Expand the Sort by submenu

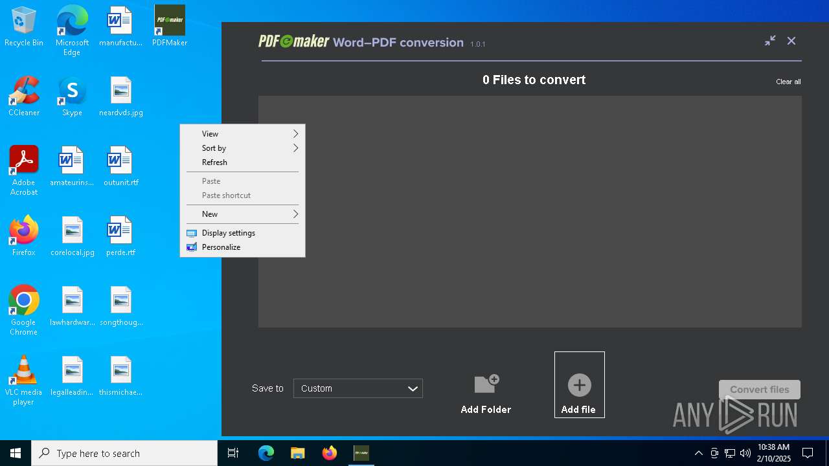(242, 148)
